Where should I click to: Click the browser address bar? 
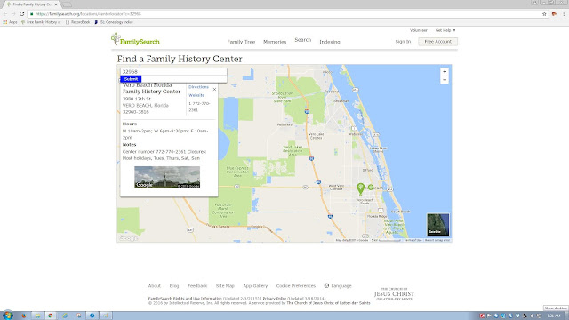(286, 14)
